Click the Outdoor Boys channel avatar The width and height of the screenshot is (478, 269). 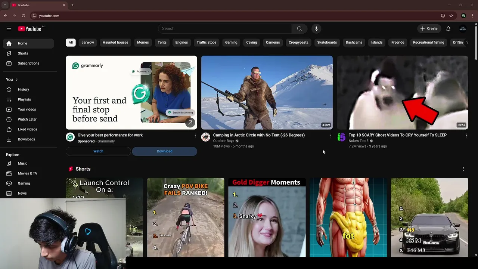(x=206, y=137)
